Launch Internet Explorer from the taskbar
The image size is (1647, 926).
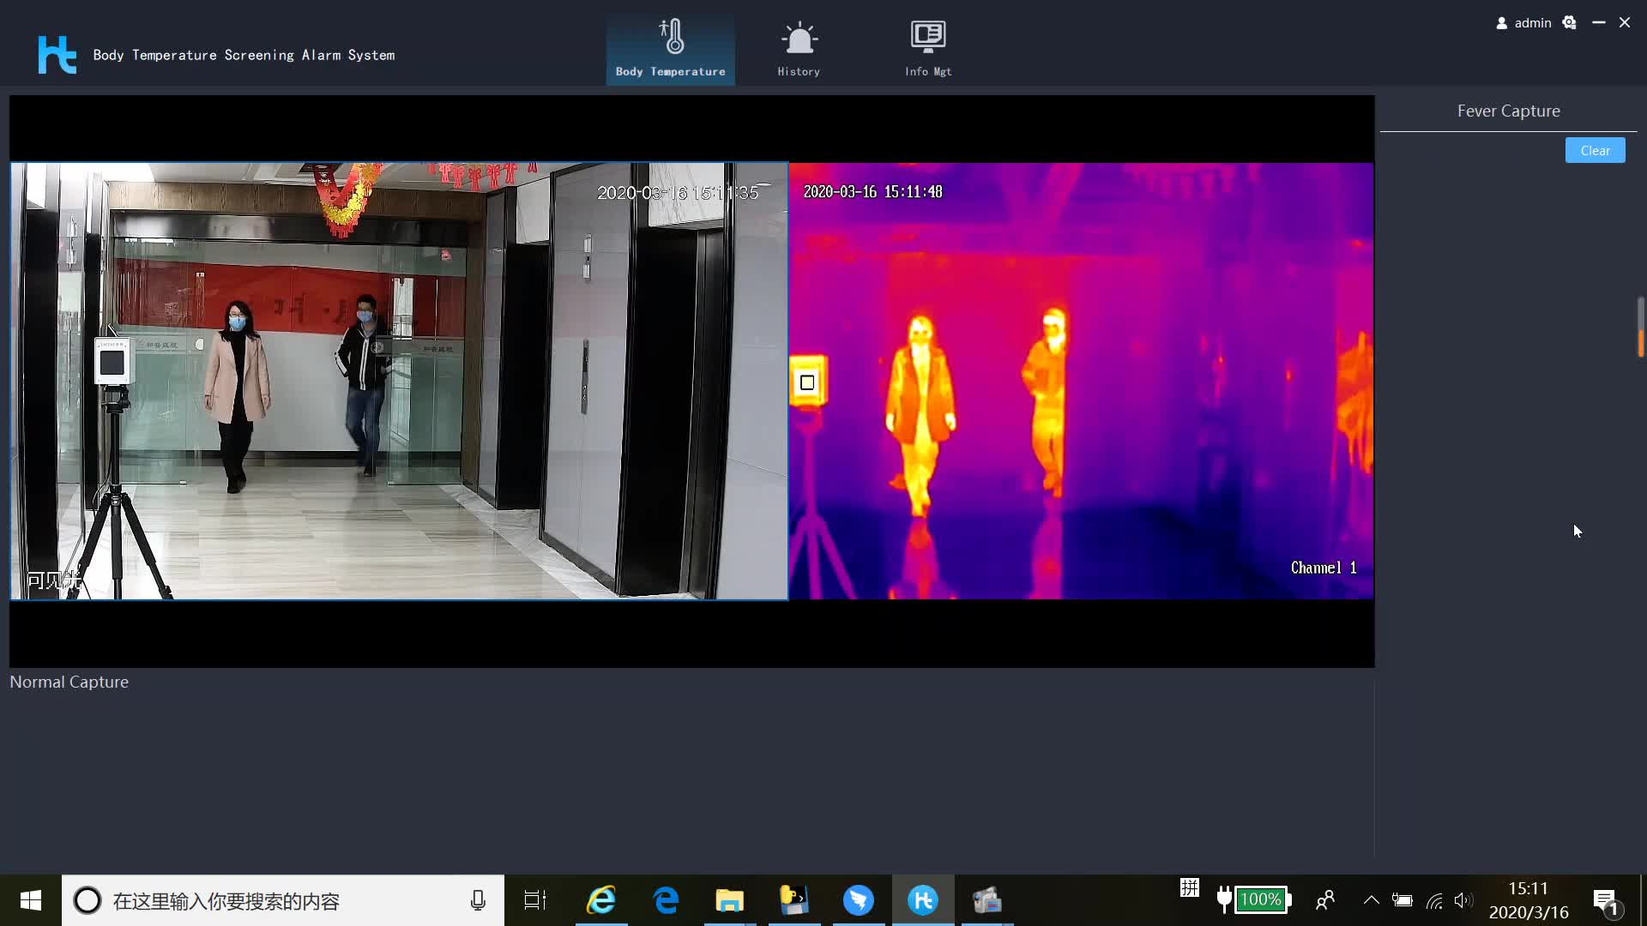(x=601, y=900)
